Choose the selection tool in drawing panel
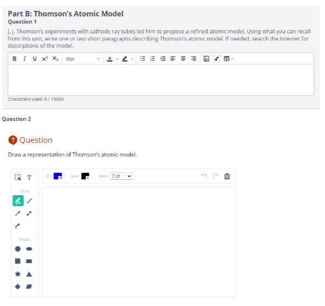The height and width of the screenshot is (306, 325). tap(18, 178)
